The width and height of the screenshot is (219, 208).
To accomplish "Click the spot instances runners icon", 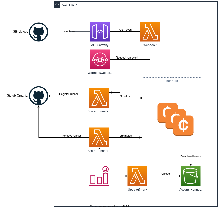I will pyautogui.click(x=175, y=119).
